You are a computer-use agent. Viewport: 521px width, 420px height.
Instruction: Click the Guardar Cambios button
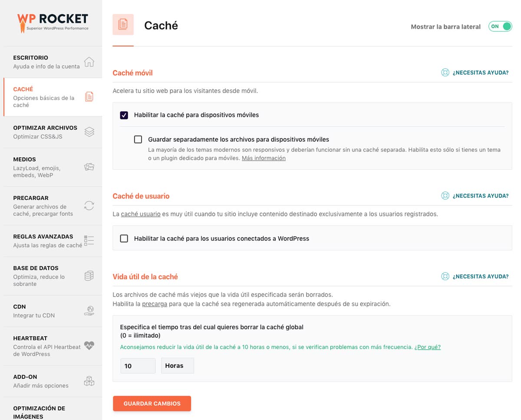(152, 403)
